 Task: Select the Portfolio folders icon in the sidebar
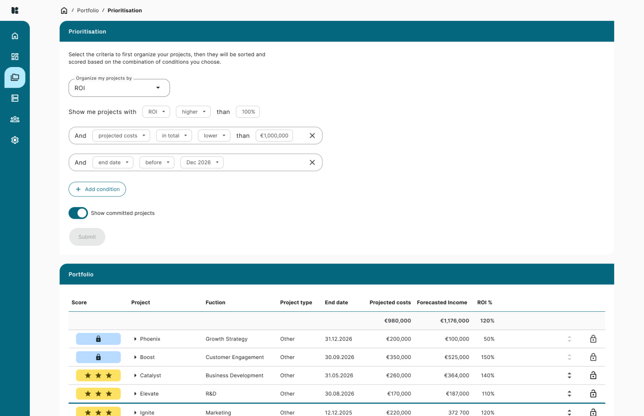tap(15, 77)
